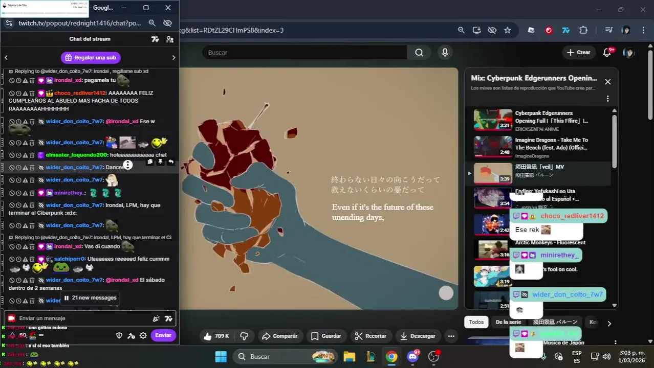Expand left arrow beside Regalar una sub
The height and width of the screenshot is (368, 654).
[6, 58]
